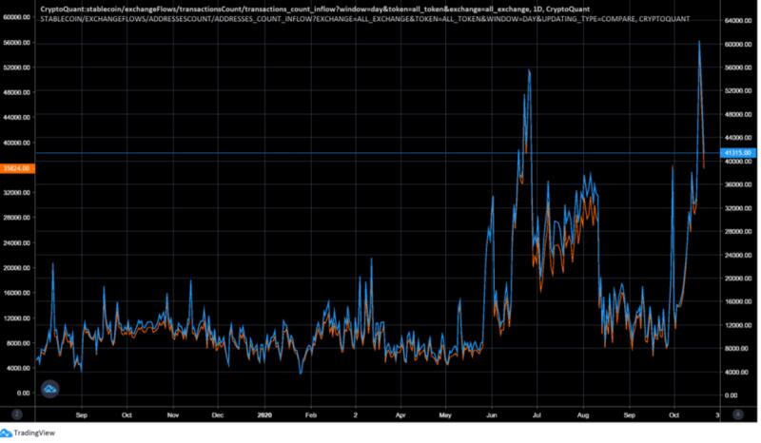The height and width of the screenshot is (443, 761).
Task: Select the blue 41315.00 price label
Action: coord(738,153)
